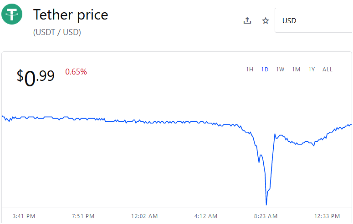Click the $0.99 current price value
The image size is (353, 224).
point(36,78)
